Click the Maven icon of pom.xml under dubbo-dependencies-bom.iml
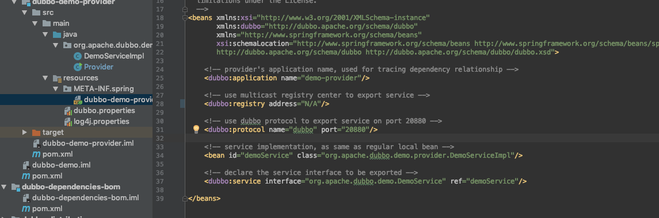This screenshot has height=218, width=659. (x=26, y=209)
